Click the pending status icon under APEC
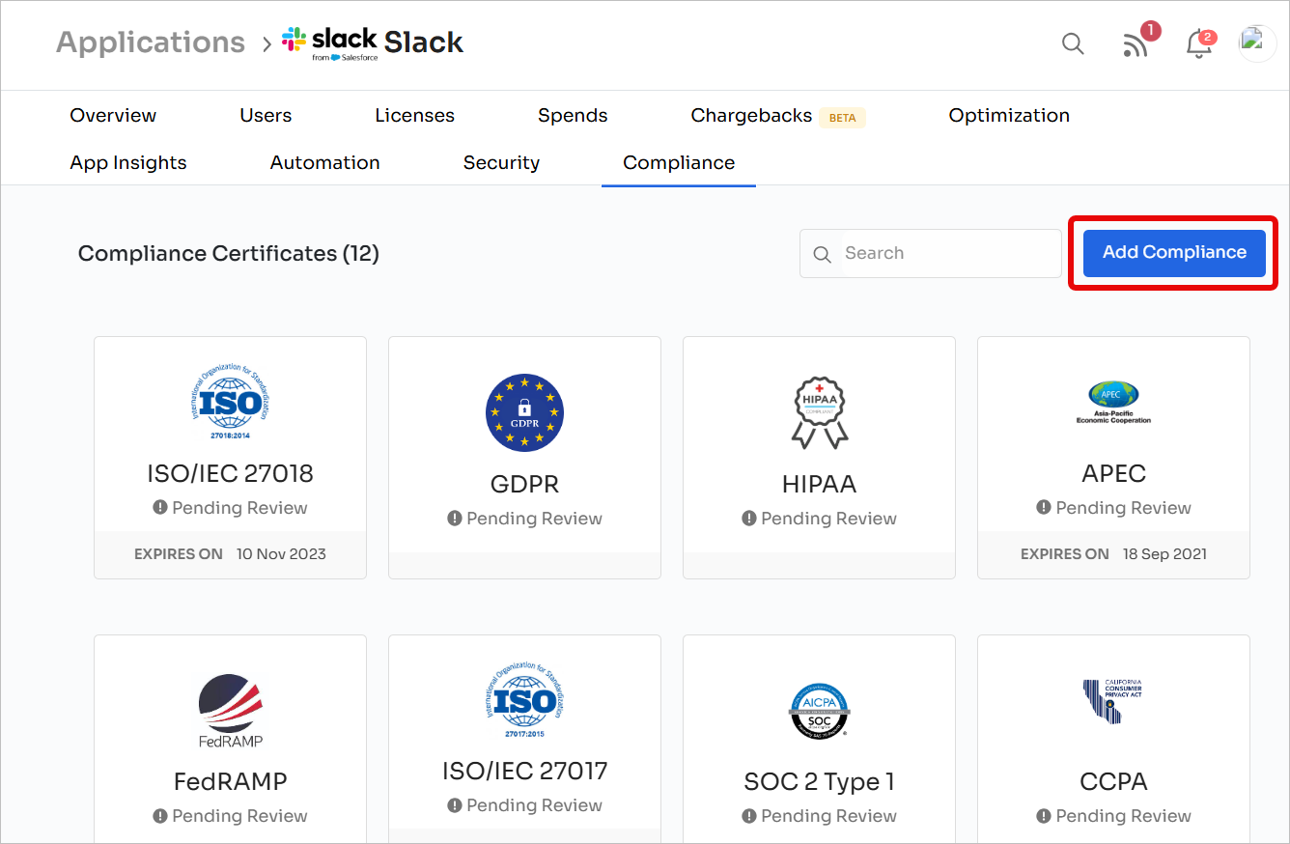The height and width of the screenshot is (844, 1290). click(x=1044, y=508)
